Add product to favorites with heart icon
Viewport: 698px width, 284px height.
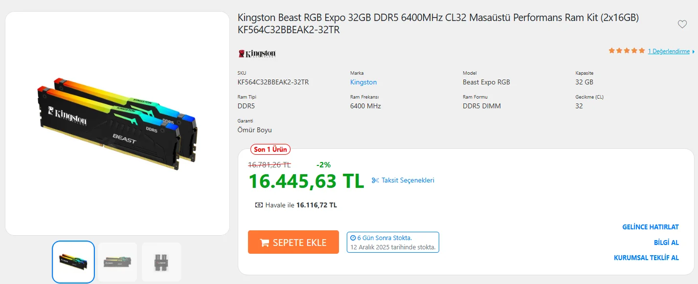click(682, 24)
